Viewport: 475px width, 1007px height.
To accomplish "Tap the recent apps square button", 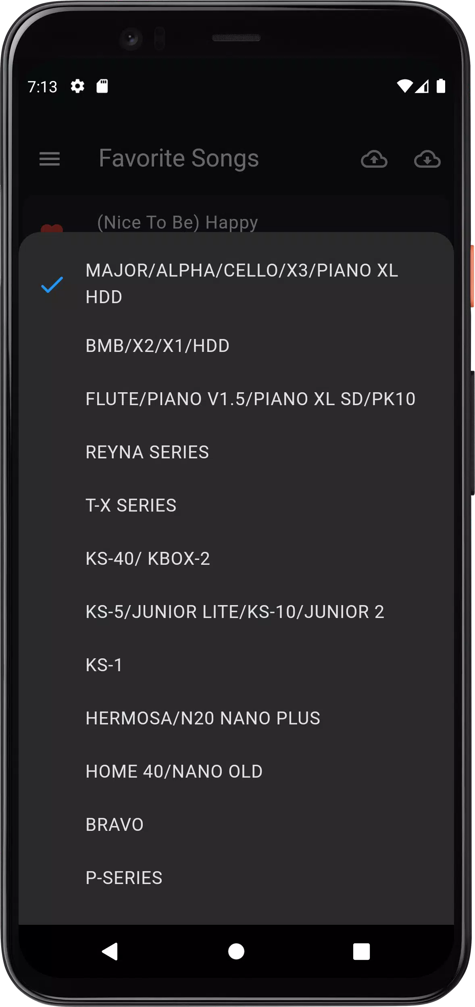I will click(x=361, y=951).
